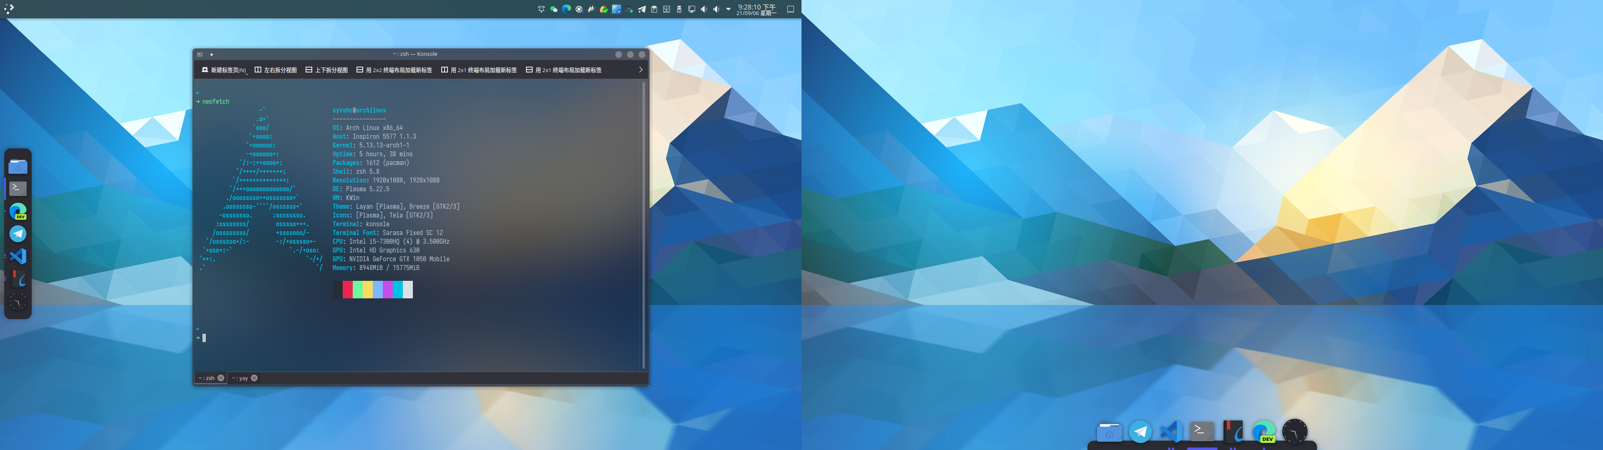Expand the hidden system tray icons arrow

(x=729, y=9)
